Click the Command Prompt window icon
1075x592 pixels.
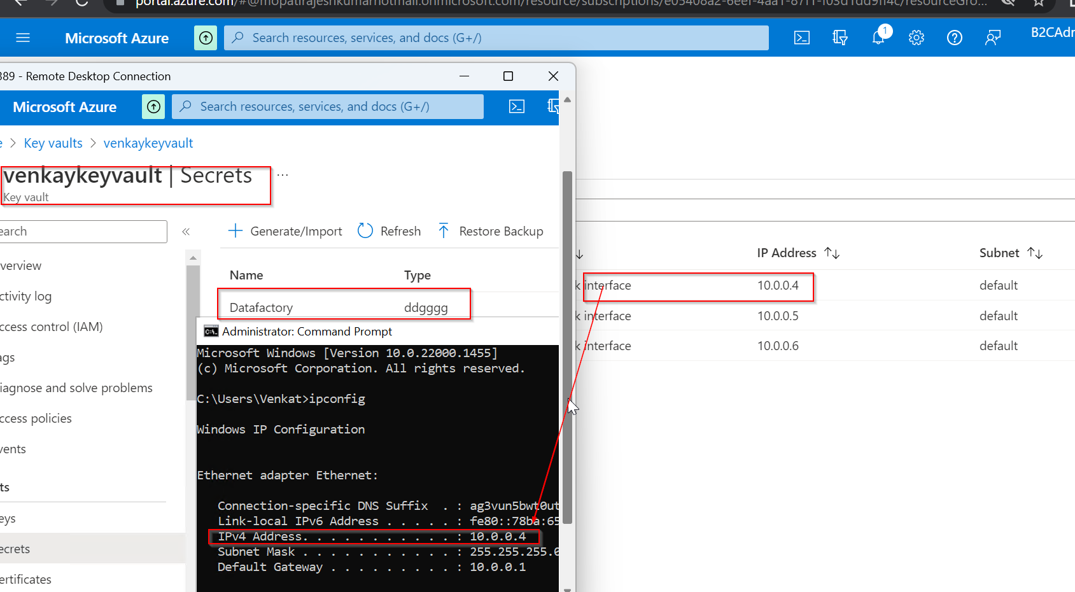point(211,332)
